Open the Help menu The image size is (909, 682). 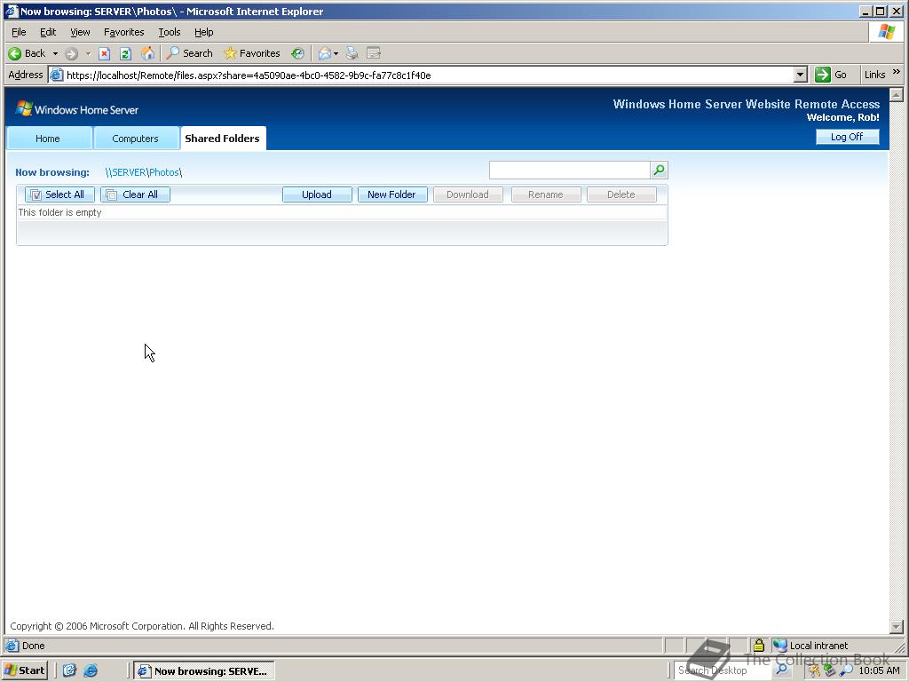click(x=203, y=32)
